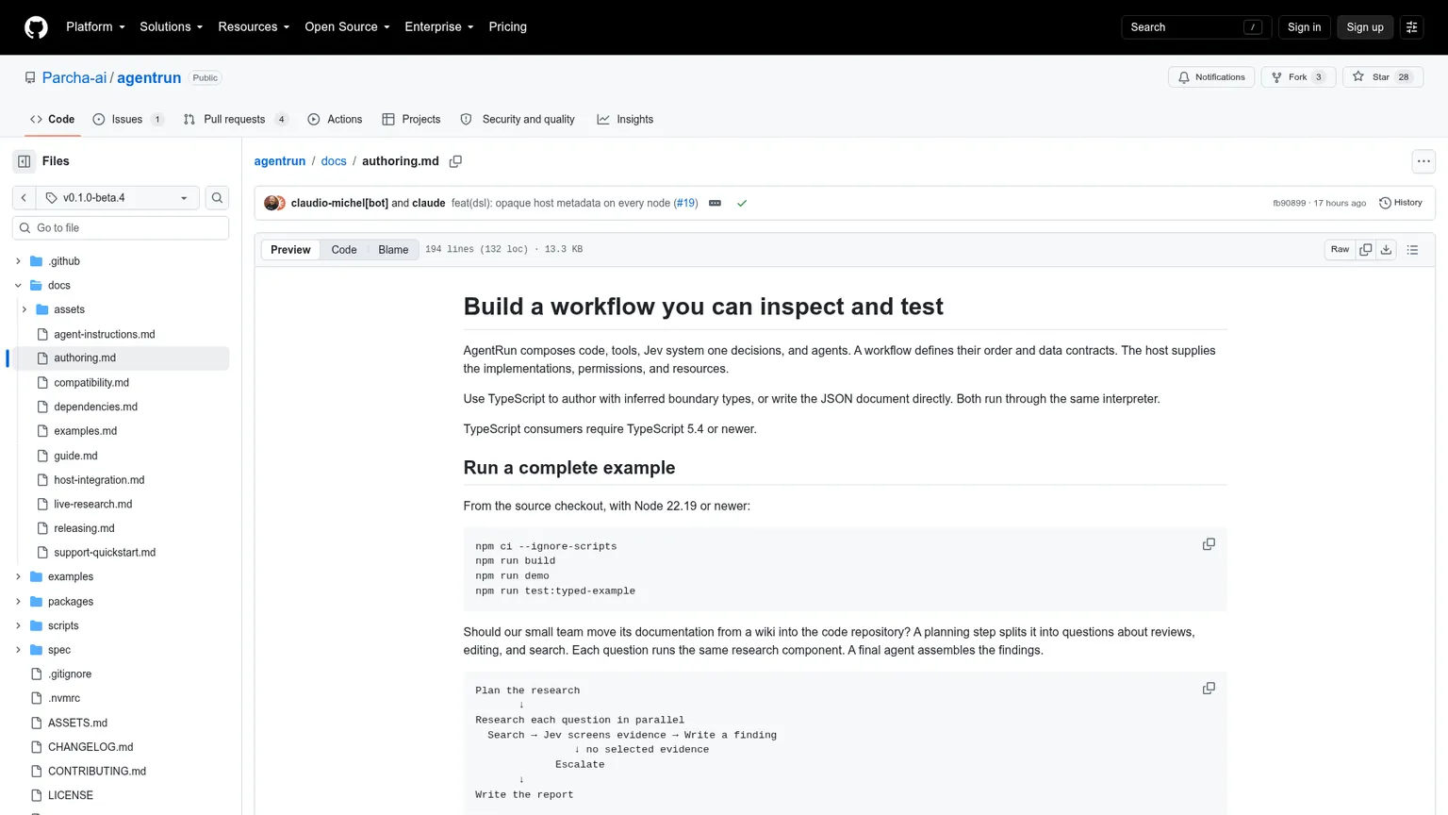Expand the Solutions menu
Viewport: 1448px width, 815px height.
[x=171, y=27]
